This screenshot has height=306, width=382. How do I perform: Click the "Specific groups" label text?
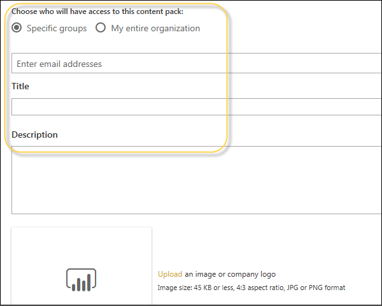[57, 28]
